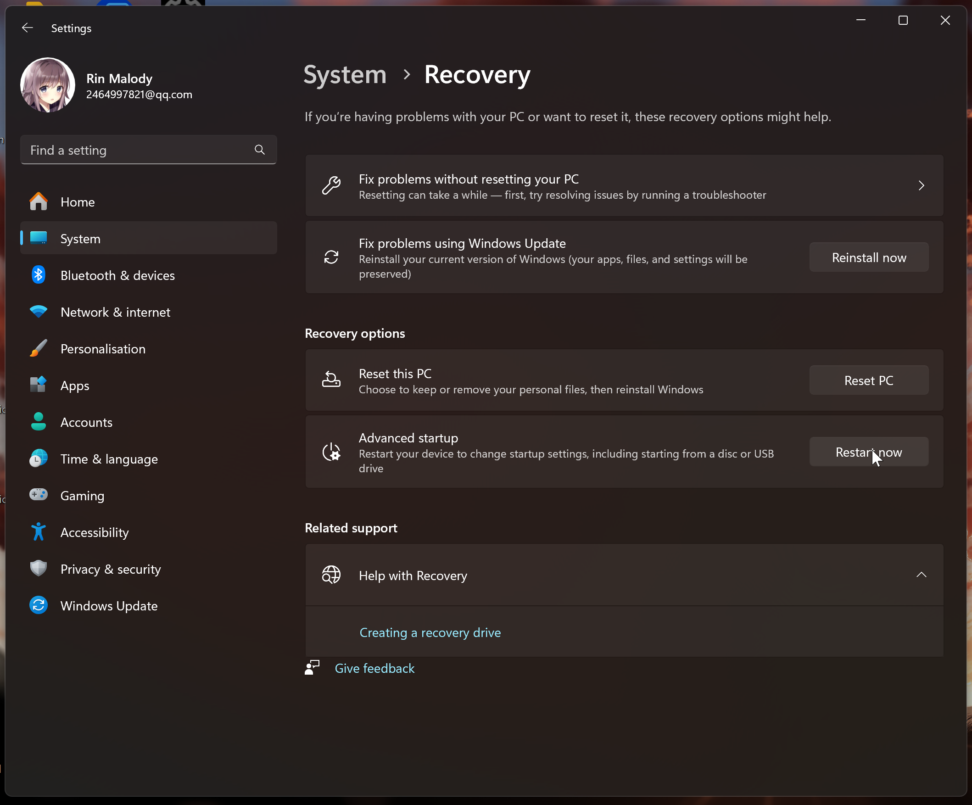Click the Windows Update reinstall refresh icon
Image resolution: width=972 pixels, height=805 pixels.
(331, 257)
